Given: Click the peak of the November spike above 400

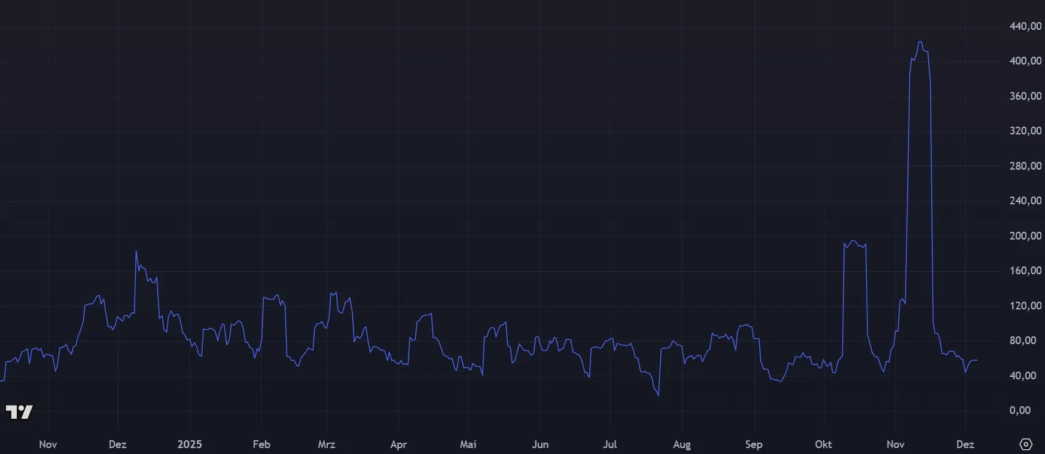Looking at the screenshot, I should [920, 42].
